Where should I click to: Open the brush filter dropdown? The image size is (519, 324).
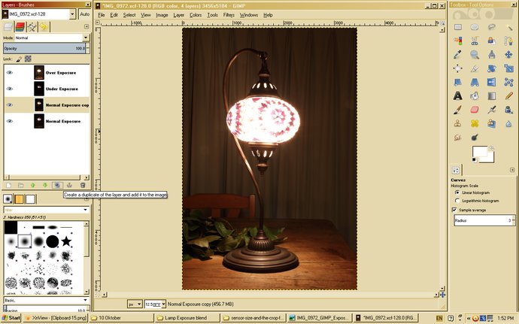pos(86,210)
